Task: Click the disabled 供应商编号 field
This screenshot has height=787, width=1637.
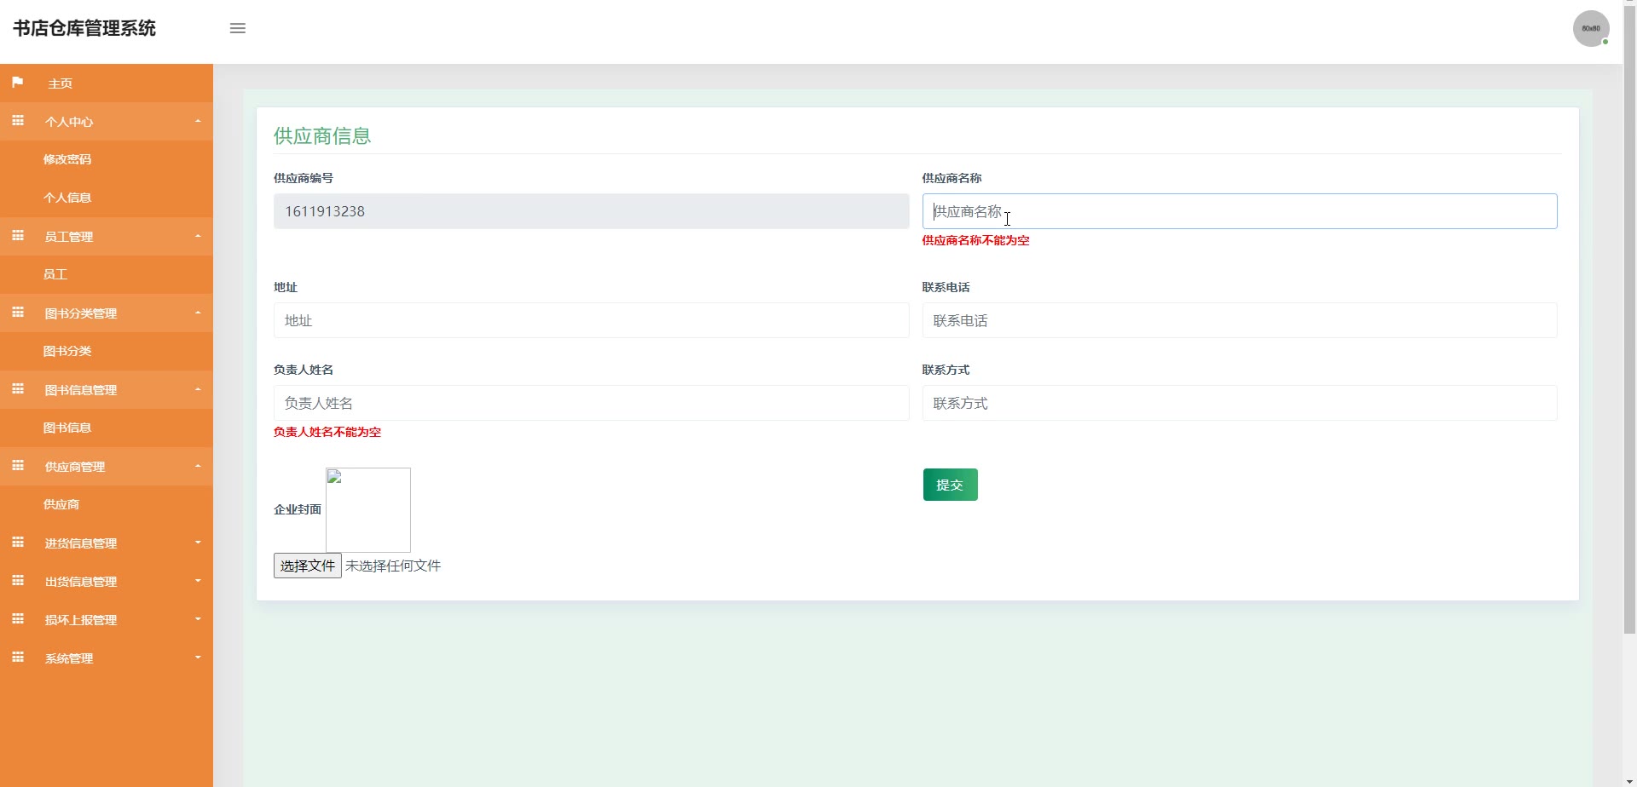Action: click(591, 211)
